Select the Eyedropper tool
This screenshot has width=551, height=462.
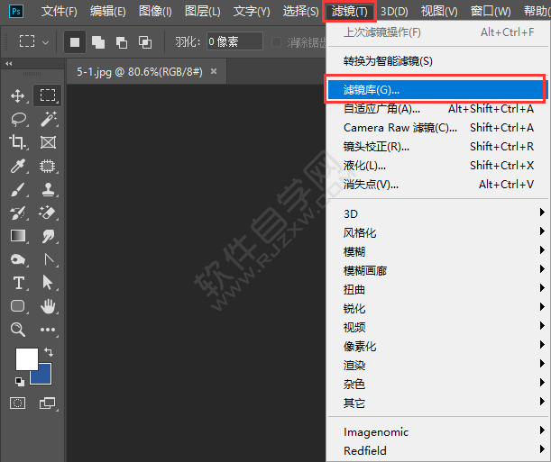(x=17, y=166)
